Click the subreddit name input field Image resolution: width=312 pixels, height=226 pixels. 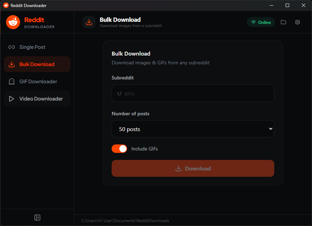193,93
